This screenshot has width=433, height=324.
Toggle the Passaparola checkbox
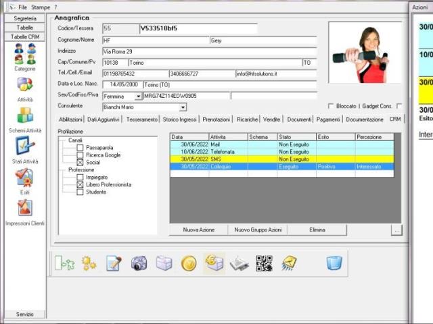(x=80, y=148)
